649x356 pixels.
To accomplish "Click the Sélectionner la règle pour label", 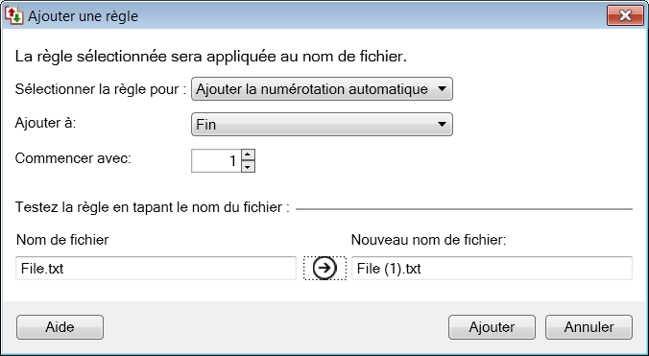I will coord(101,89).
